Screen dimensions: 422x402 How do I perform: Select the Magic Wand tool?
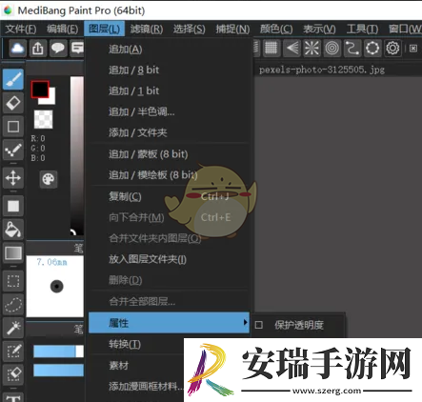[13, 328]
